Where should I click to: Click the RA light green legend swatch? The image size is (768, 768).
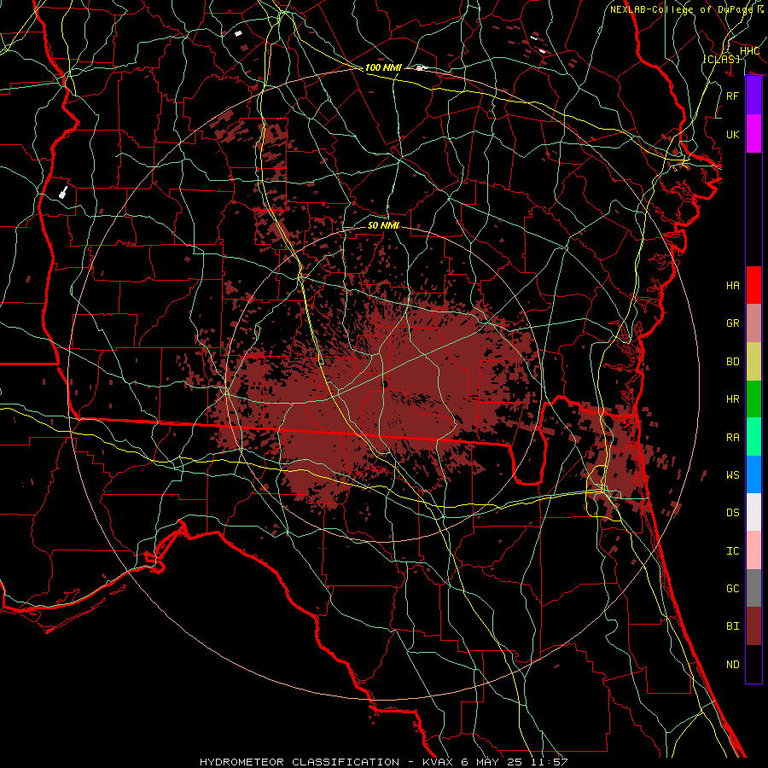pyautogui.click(x=753, y=437)
